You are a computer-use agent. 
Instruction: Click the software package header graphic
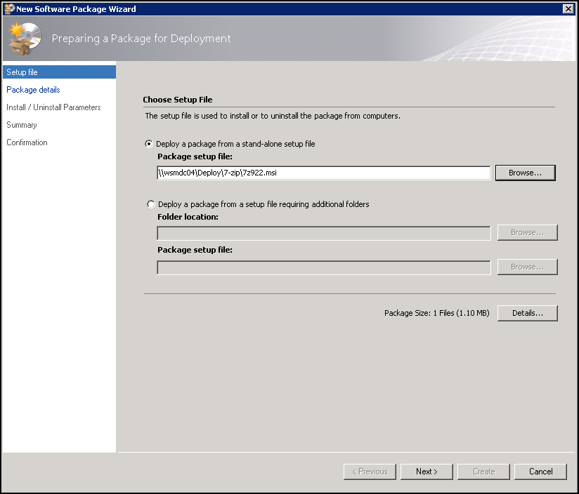point(24,39)
